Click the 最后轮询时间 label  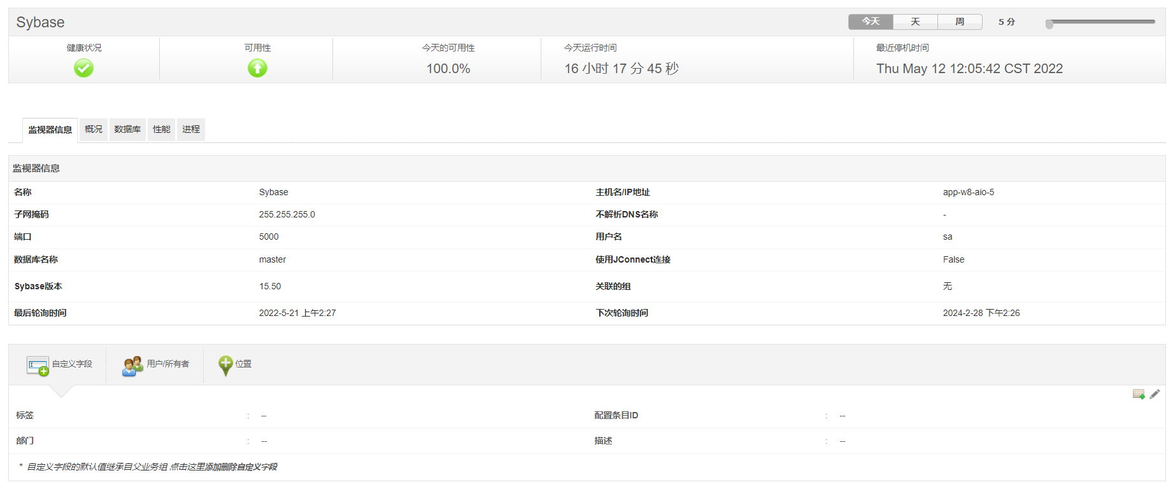pos(40,313)
